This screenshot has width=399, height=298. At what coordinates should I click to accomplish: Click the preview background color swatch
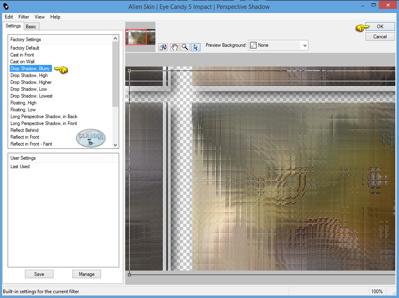(x=253, y=46)
